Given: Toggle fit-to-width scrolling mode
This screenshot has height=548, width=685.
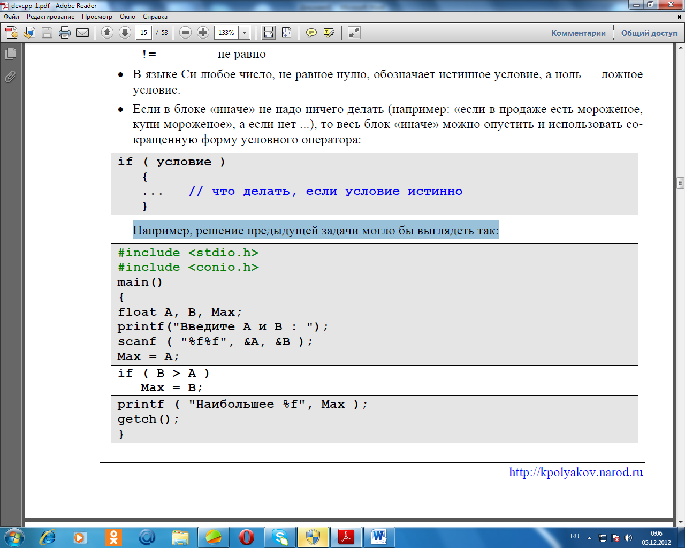Looking at the screenshot, I should coord(269,33).
